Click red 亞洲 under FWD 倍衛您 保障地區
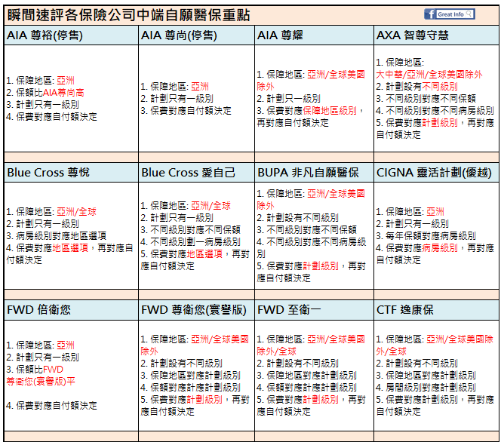 (66, 345)
